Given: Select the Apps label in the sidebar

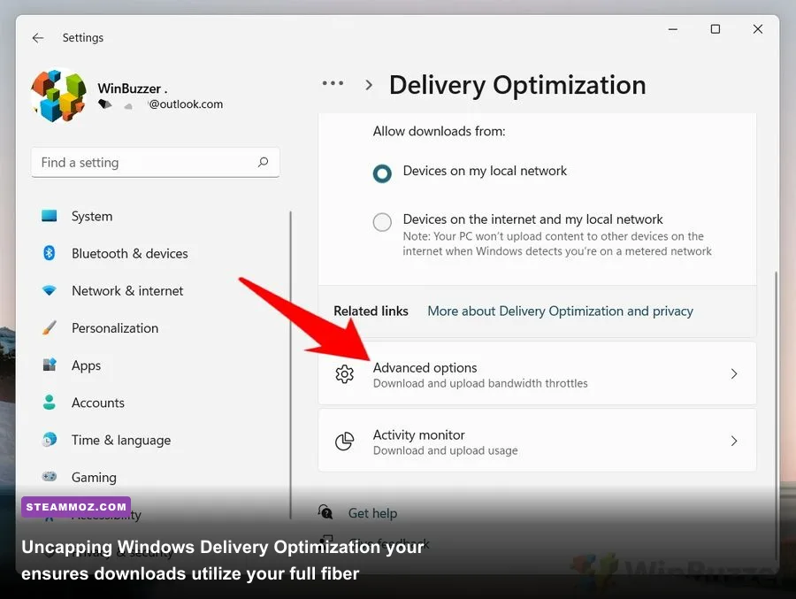Looking at the screenshot, I should 87,365.
